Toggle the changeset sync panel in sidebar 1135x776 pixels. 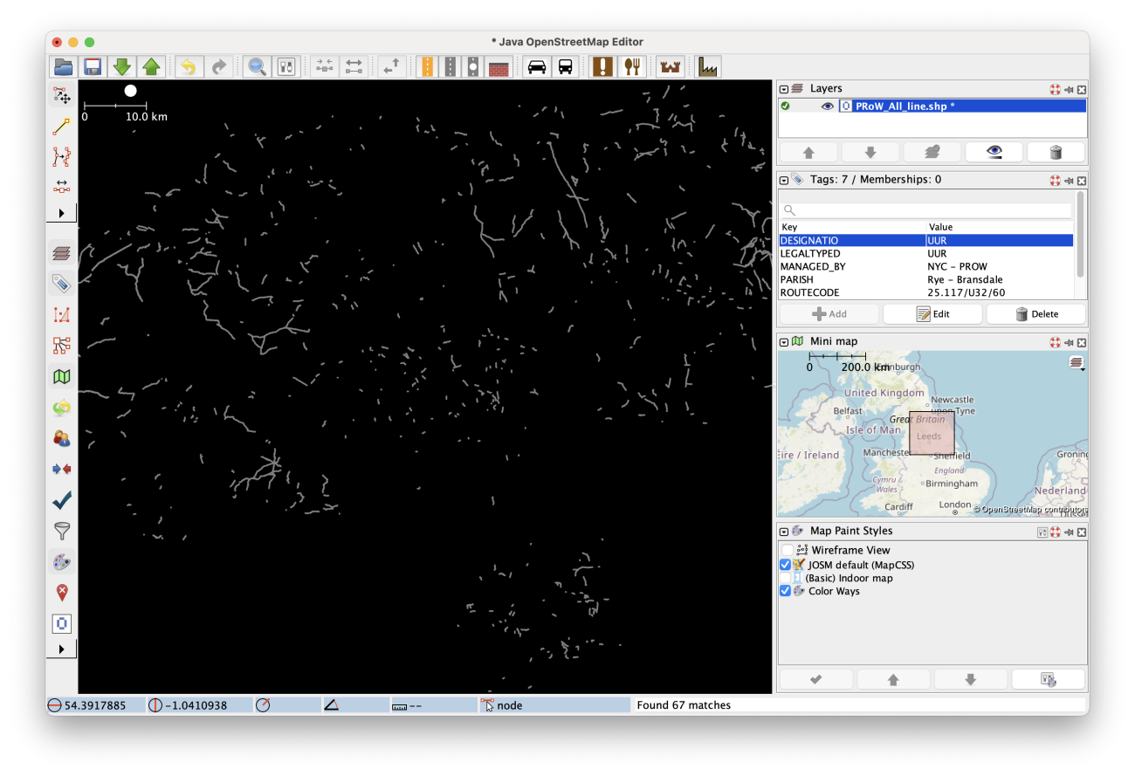[61, 408]
